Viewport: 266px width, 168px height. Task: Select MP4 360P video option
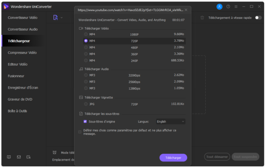tap(86, 54)
